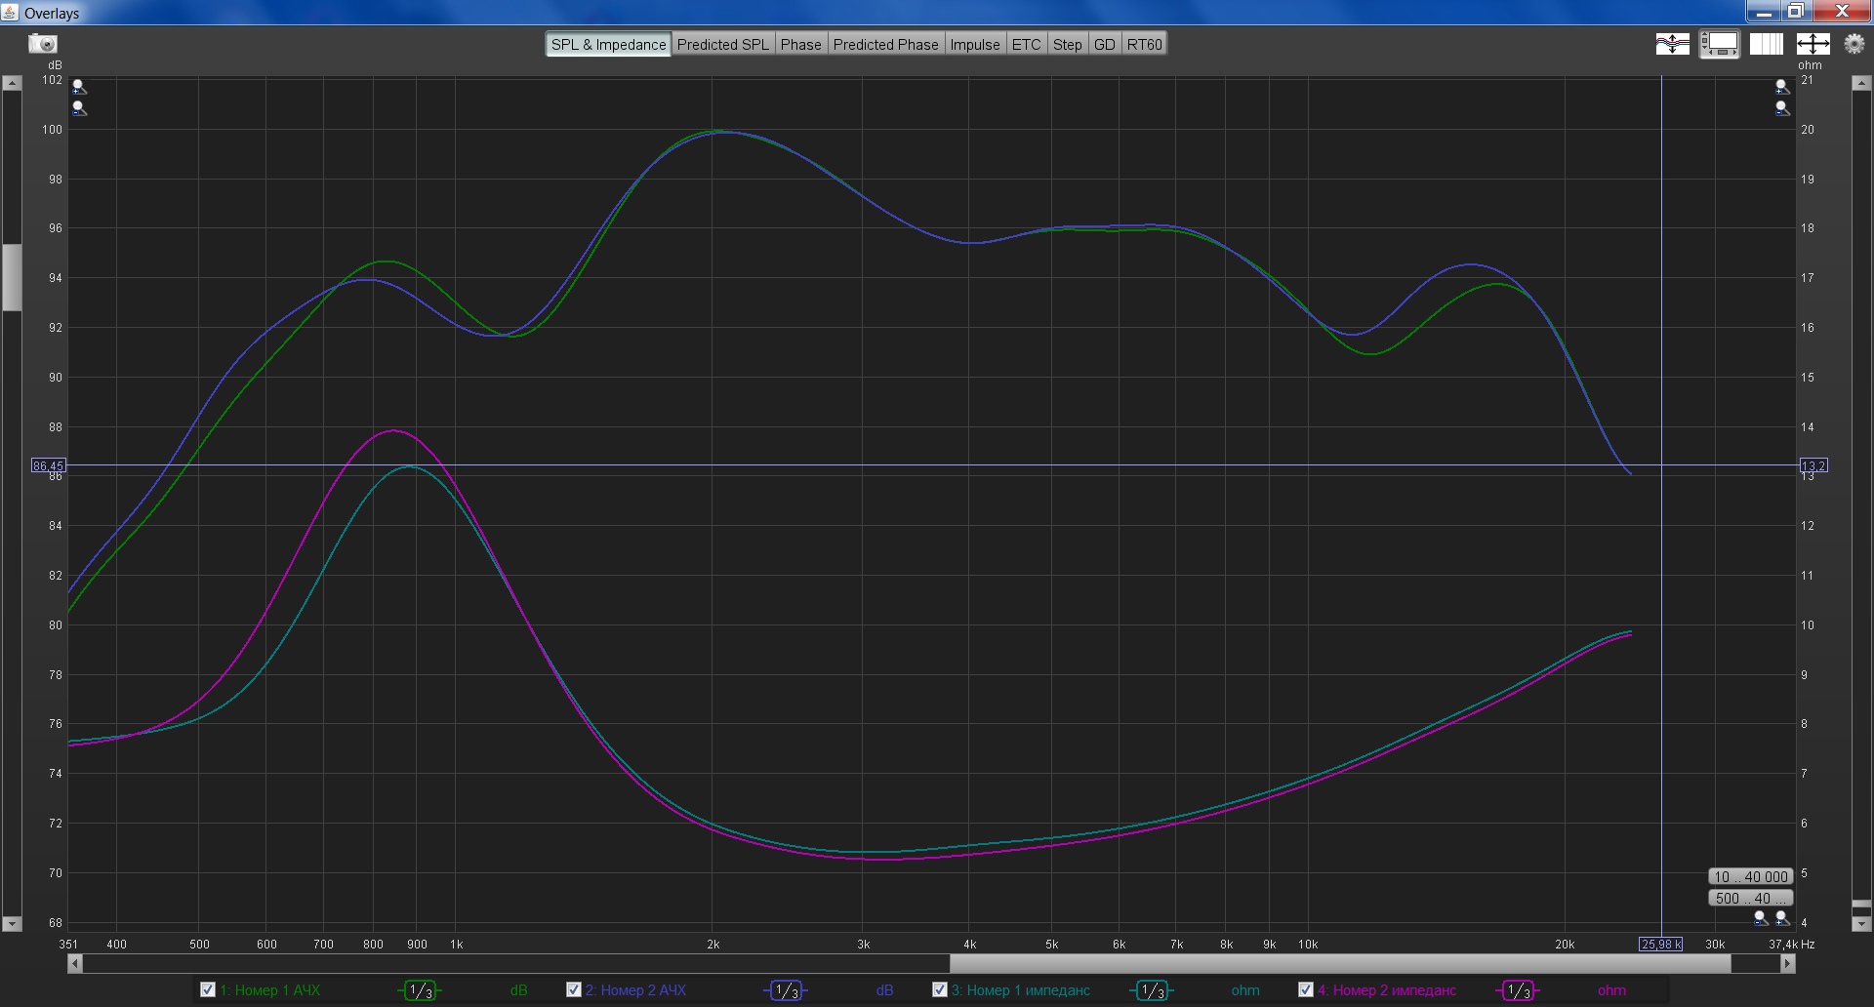This screenshot has height=1007, width=1874.
Task: Click the dB unit label for trace 1
Action: [x=518, y=990]
